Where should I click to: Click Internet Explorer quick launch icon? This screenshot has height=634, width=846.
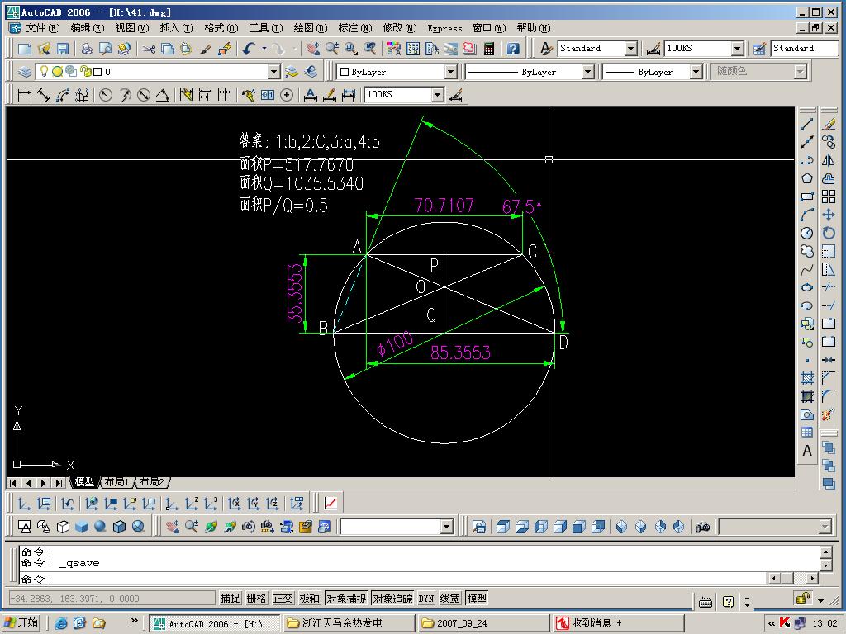pyautogui.click(x=61, y=623)
